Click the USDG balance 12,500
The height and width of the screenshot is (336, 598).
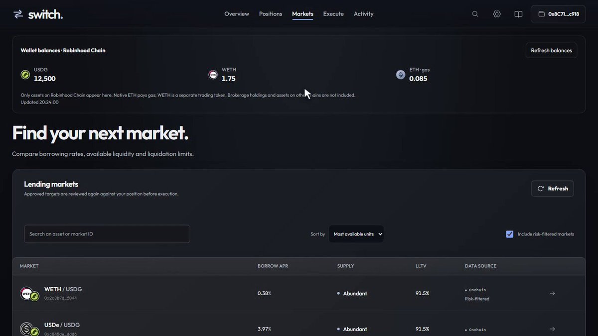(45, 79)
